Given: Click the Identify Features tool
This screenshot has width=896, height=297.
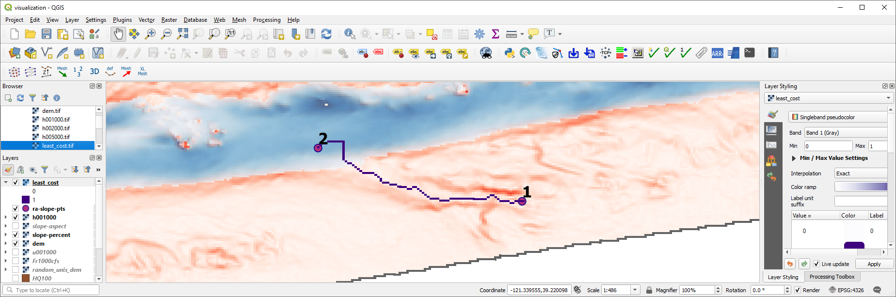Looking at the screenshot, I should pos(350,34).
